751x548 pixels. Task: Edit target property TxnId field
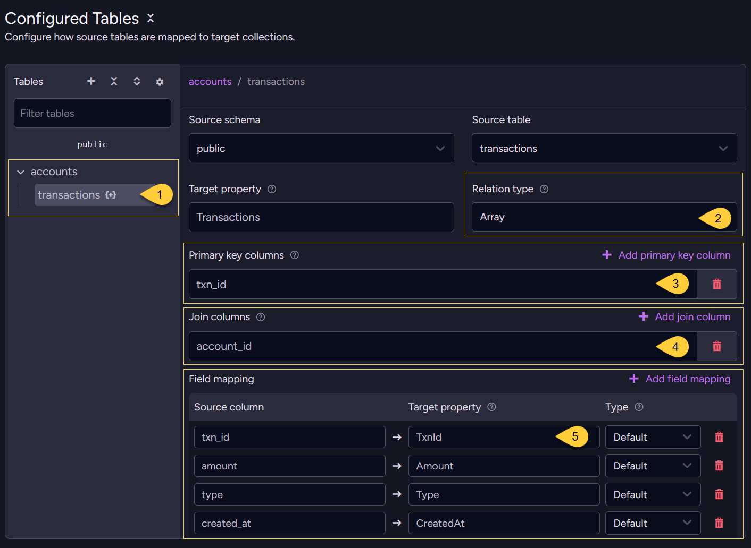(x=504, y=437)
